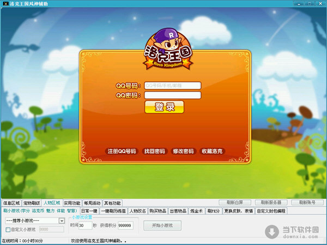The width and height of the screenshot is (327, 245).
Task: Open the 日常一键 sub-tab
Action: (x=89, y=211)
